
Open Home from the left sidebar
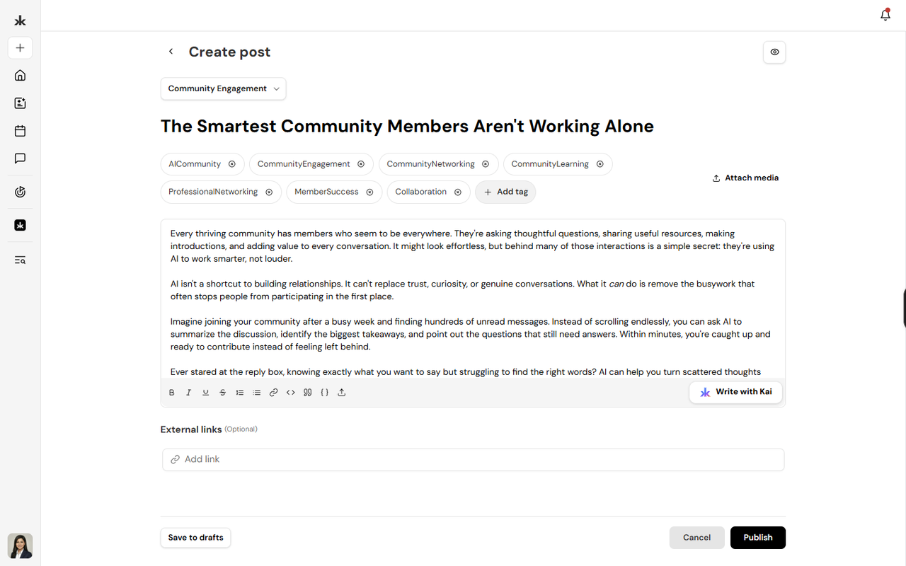(20, 75)
